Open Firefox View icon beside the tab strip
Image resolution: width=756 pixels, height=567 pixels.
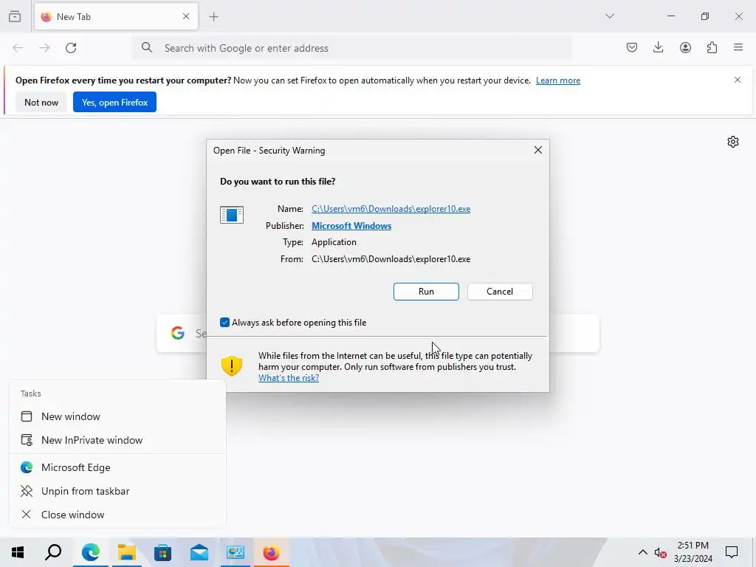coord(15,16)
